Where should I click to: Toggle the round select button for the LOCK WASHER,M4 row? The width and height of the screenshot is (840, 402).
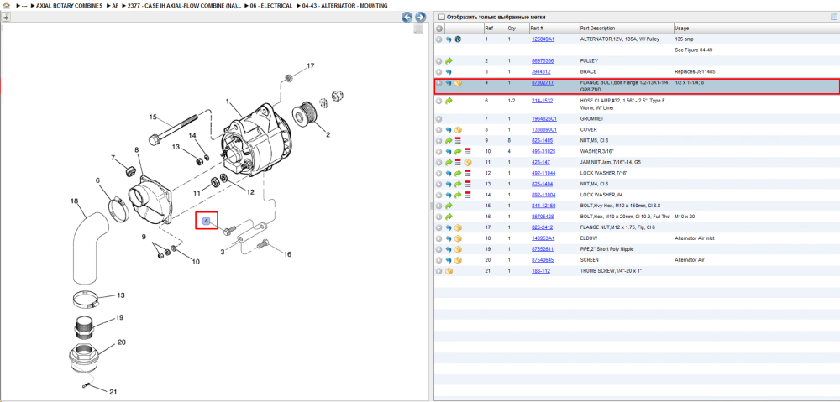point(438,195)
